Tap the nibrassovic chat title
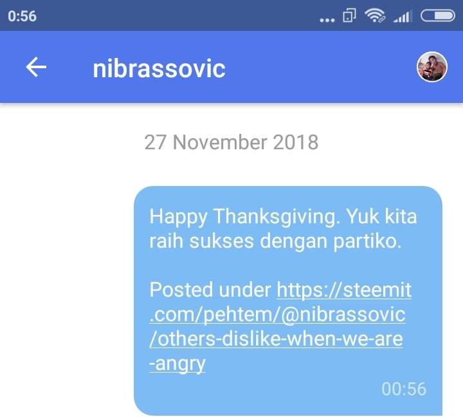 click(159, 69)
